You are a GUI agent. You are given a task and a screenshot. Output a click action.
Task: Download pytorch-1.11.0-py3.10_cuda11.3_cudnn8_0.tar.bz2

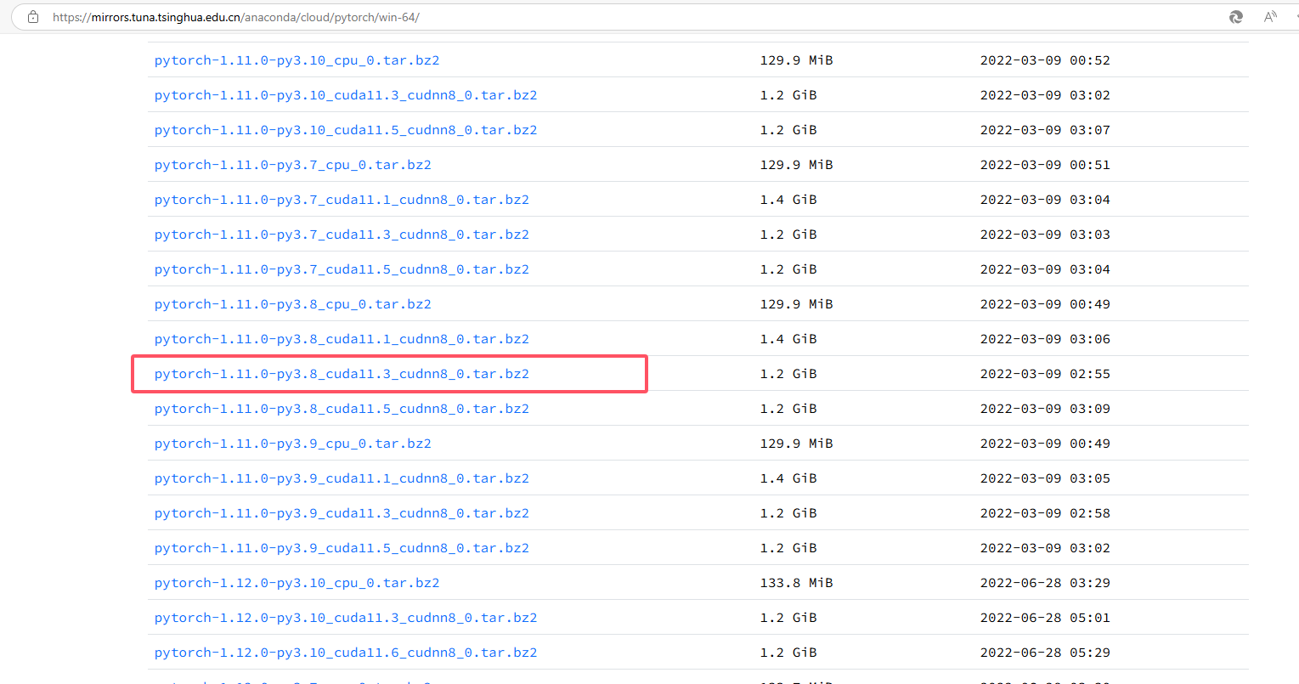pos(346,95)
